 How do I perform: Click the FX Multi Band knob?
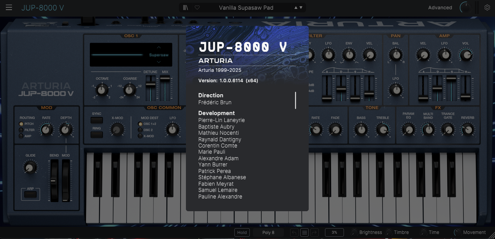(428, 130)
